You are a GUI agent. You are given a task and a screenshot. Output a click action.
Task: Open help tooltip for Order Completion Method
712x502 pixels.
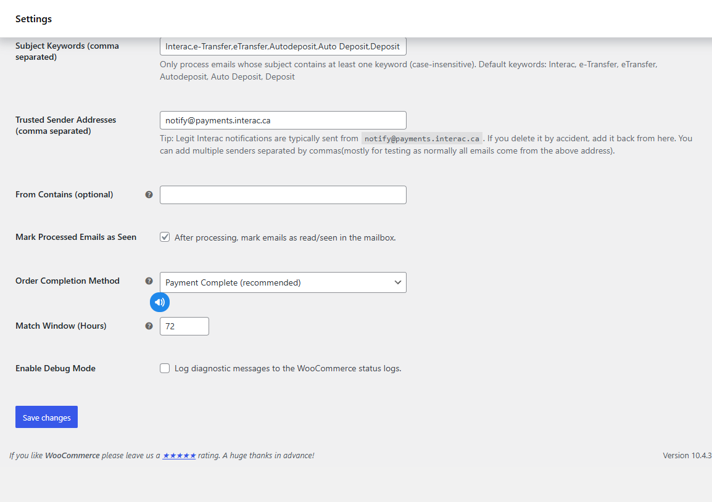[149, 281]
